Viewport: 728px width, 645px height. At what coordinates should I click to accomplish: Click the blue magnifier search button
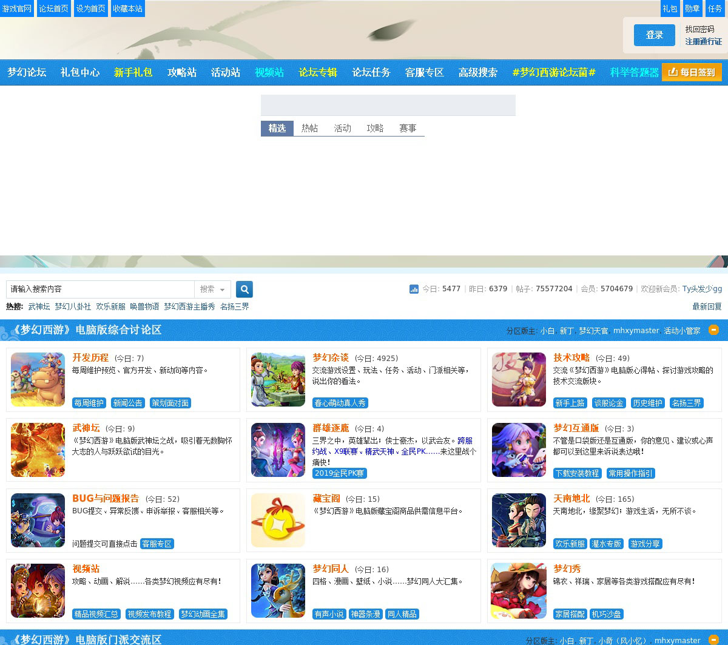[x=244, y=289]
